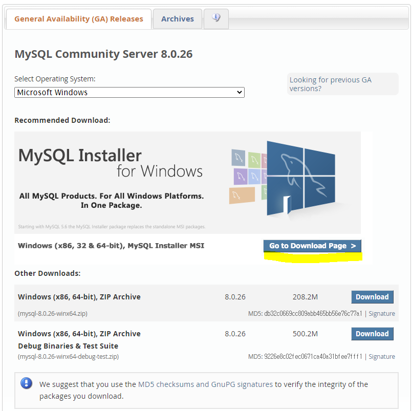
Task: Click the filename (mysql-8.0.26-winx64-debug-test.zip)
Action: click(68, 357)
